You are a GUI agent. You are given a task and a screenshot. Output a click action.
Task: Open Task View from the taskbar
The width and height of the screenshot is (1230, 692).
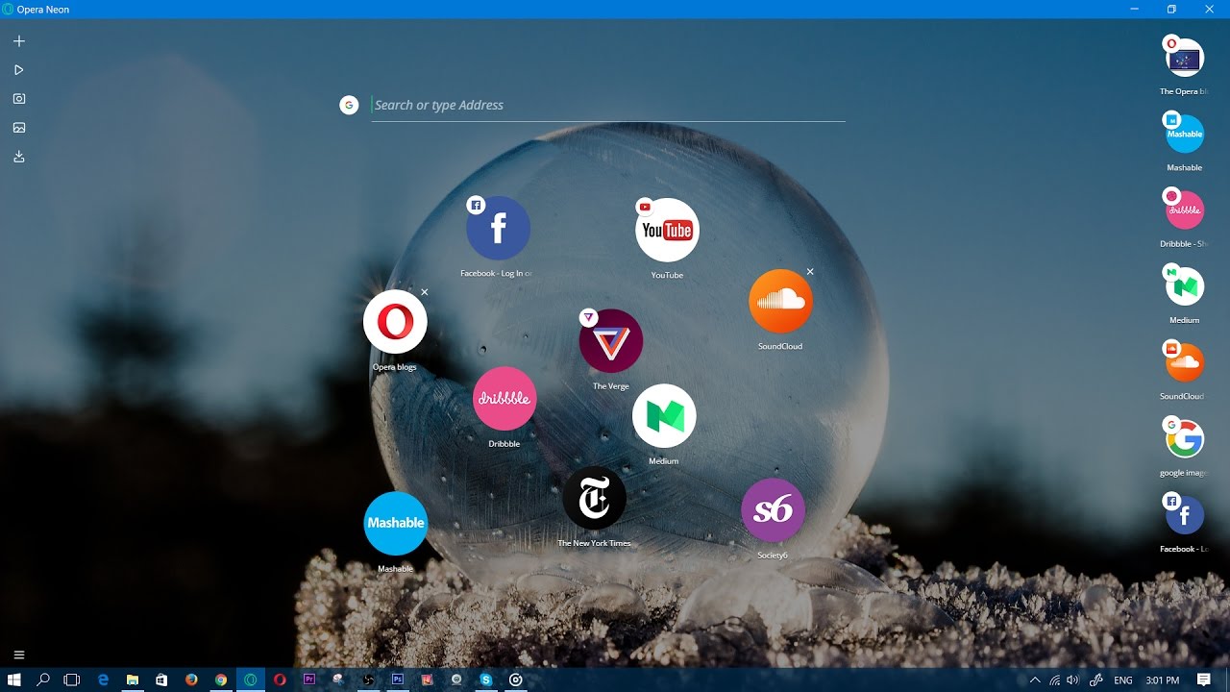point(71,680)
